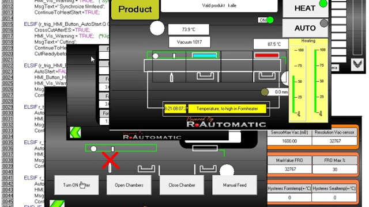The height and width of the screenshot is (207, 369).
Task: Click the red X on the cutter
Action: (x=110, y=160)
